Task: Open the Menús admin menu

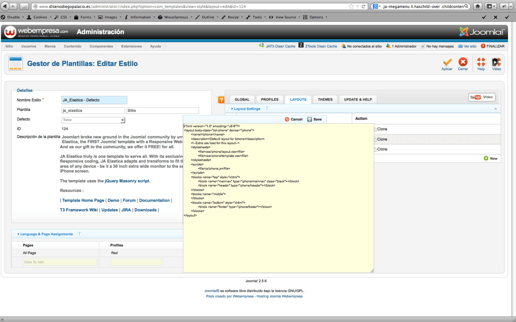Action: (x=50, y=46)
